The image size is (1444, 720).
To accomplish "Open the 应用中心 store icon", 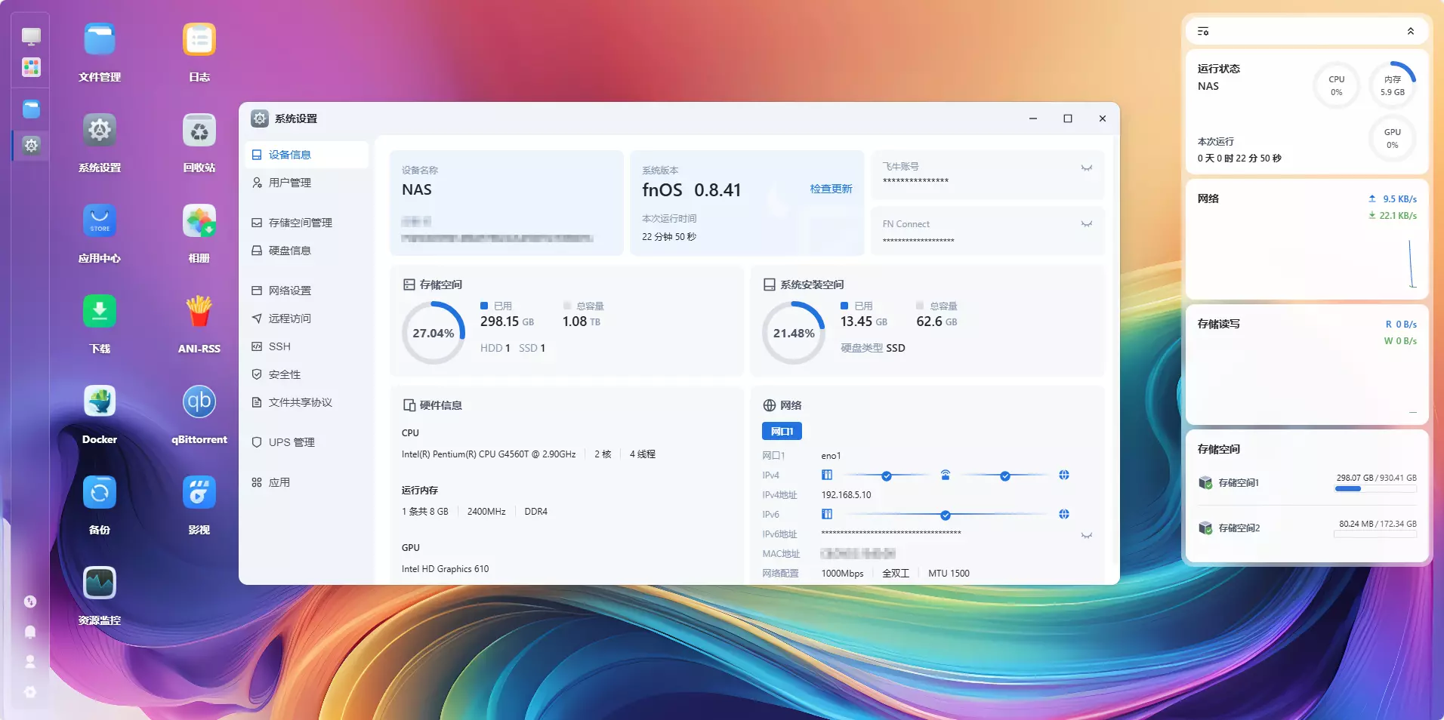I will (99, 221).
